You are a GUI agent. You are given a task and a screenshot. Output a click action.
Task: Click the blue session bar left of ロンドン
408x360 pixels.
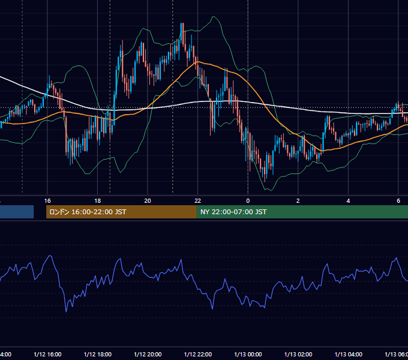17,212
